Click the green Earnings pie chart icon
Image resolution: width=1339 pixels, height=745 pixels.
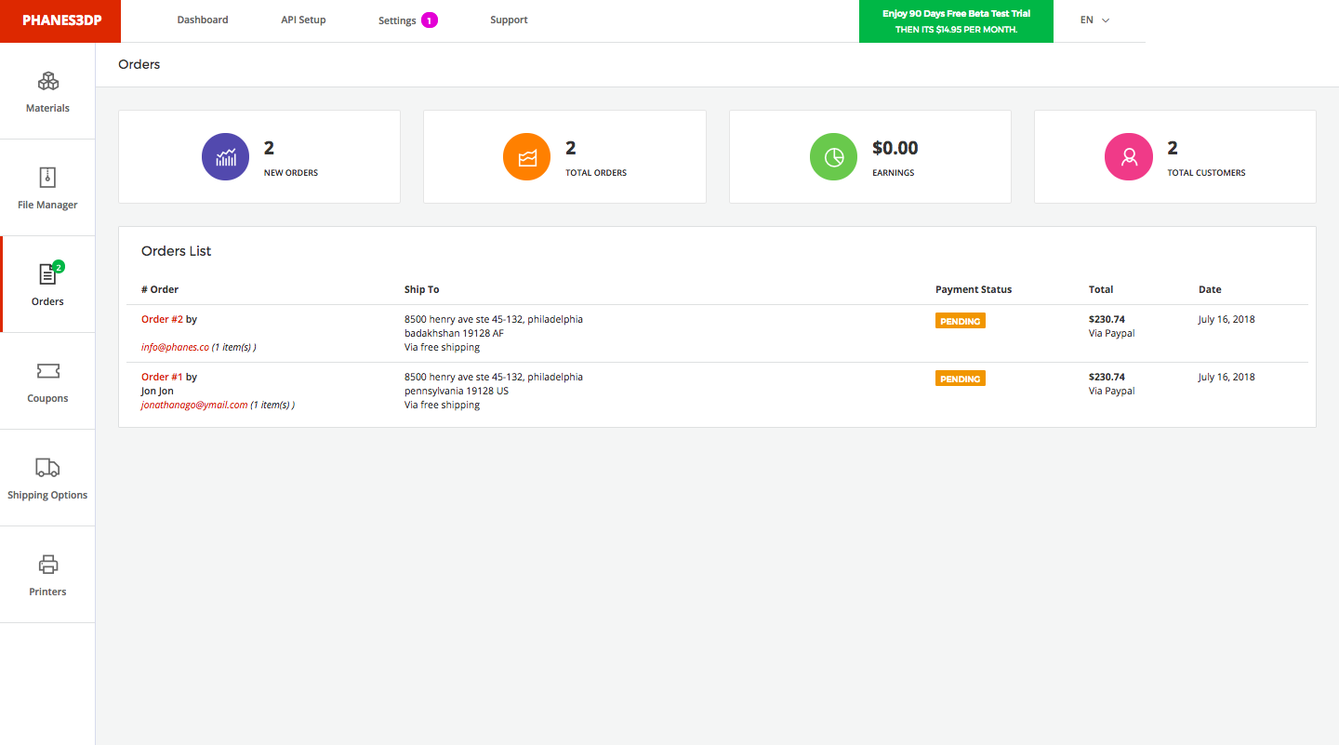pyautogui.click(x=834, y=156)
